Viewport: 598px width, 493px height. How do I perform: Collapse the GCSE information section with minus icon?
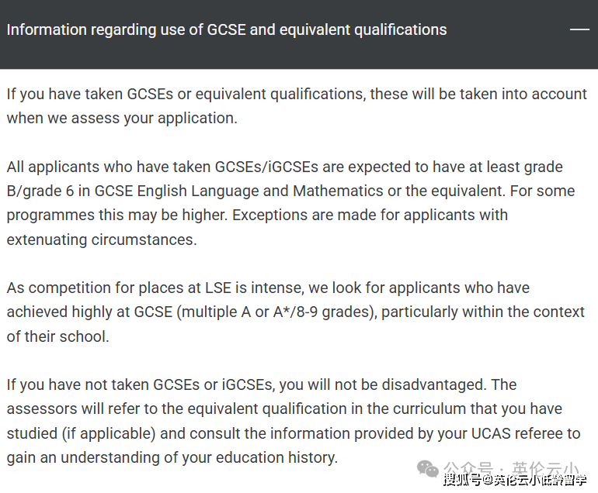tap(579, 29)
